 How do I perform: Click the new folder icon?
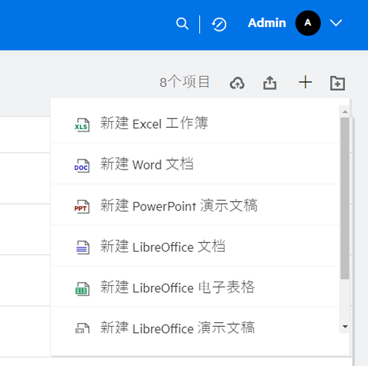(338, 83)
